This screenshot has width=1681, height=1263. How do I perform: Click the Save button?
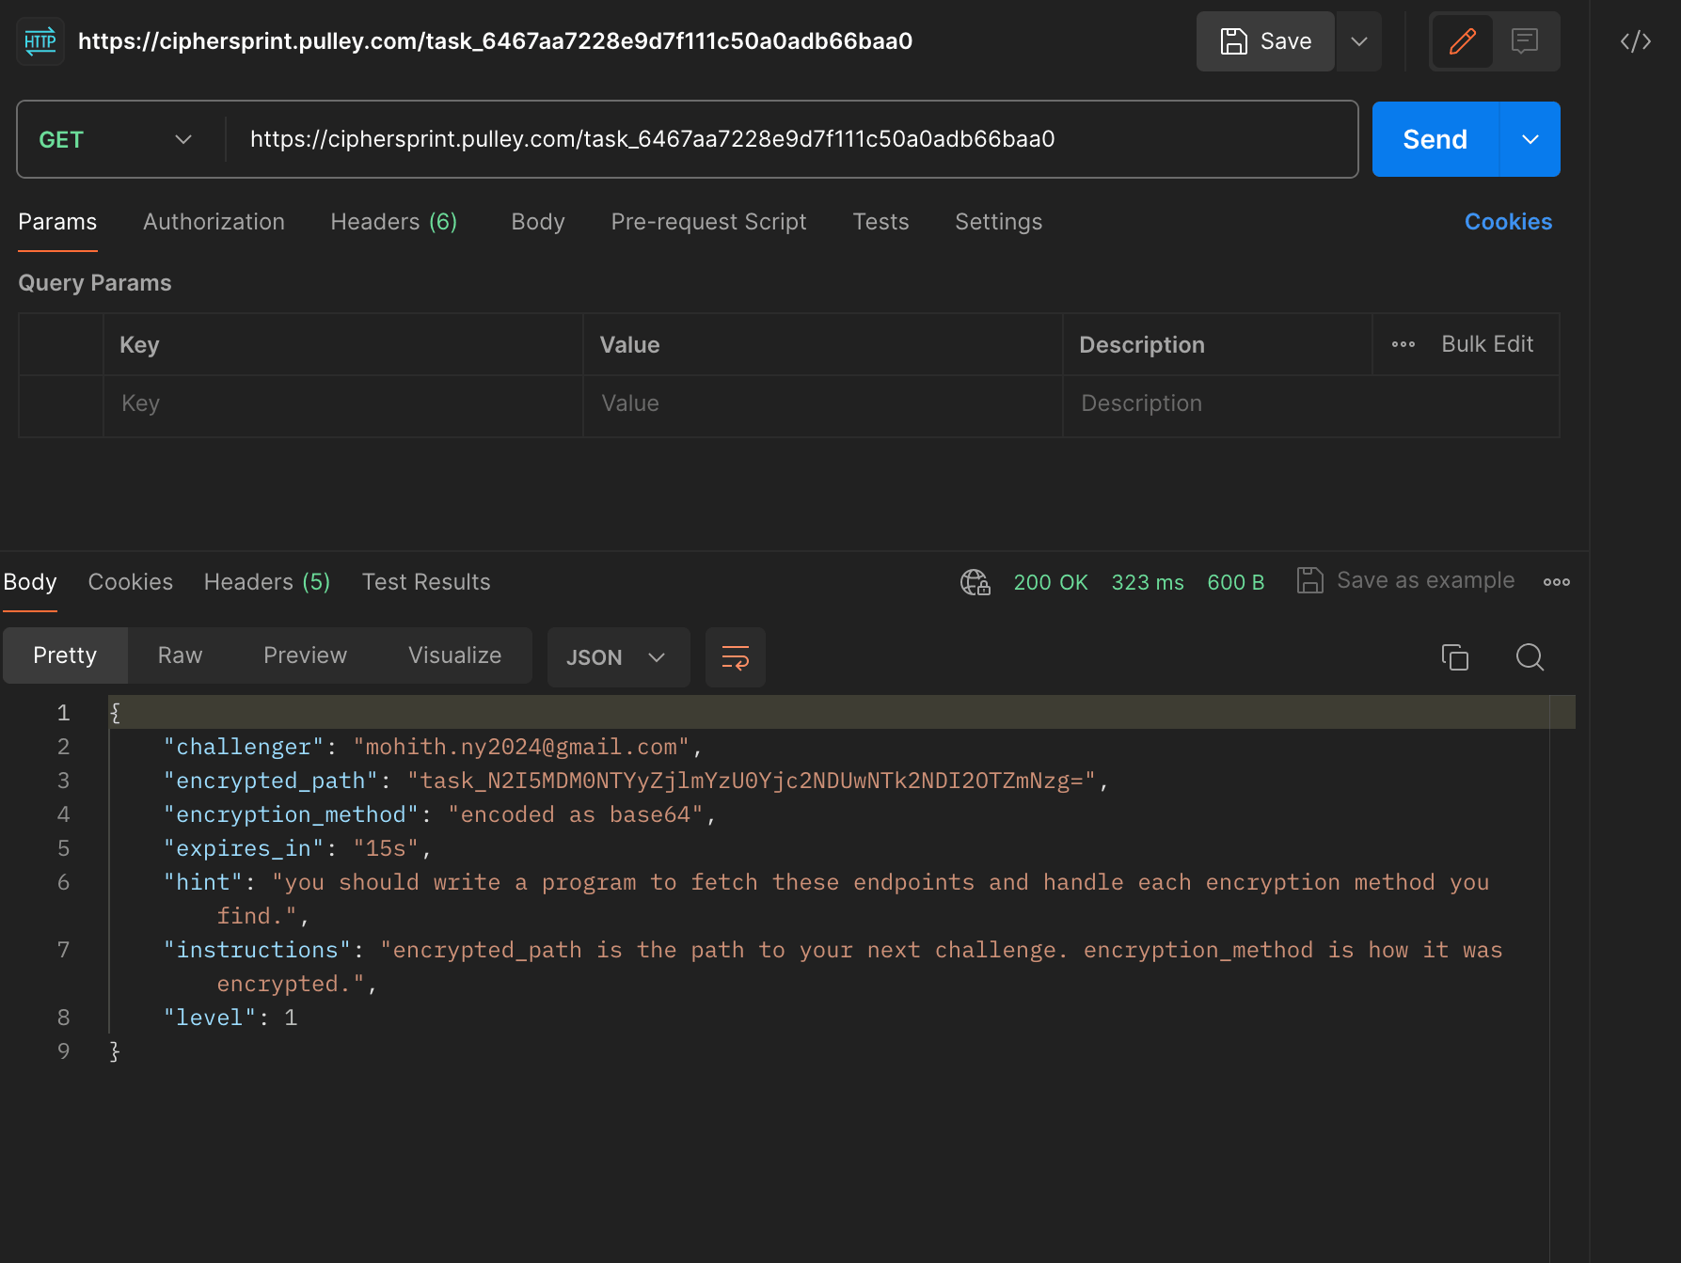tap(1265, 41)
